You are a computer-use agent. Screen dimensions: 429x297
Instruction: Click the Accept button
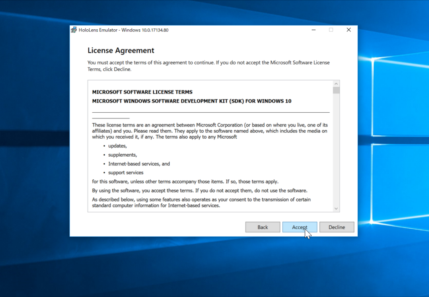pos(300,227)
